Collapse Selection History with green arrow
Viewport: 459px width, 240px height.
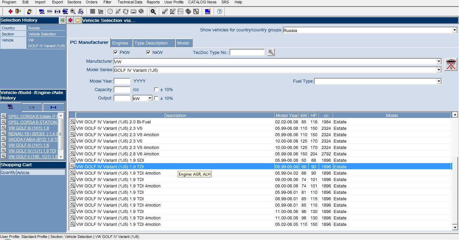pyautogui.click(x=62, y=20)
